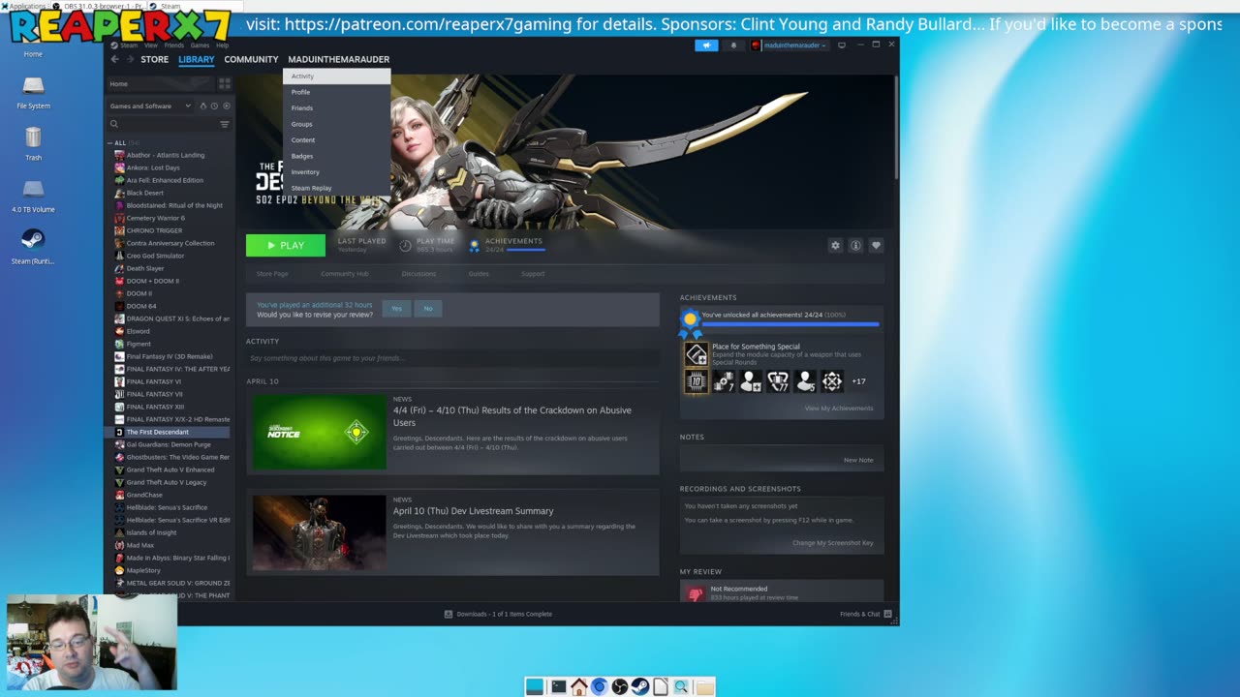Open game info icon
The image size is (1240, 697).
tap(855, 246)
